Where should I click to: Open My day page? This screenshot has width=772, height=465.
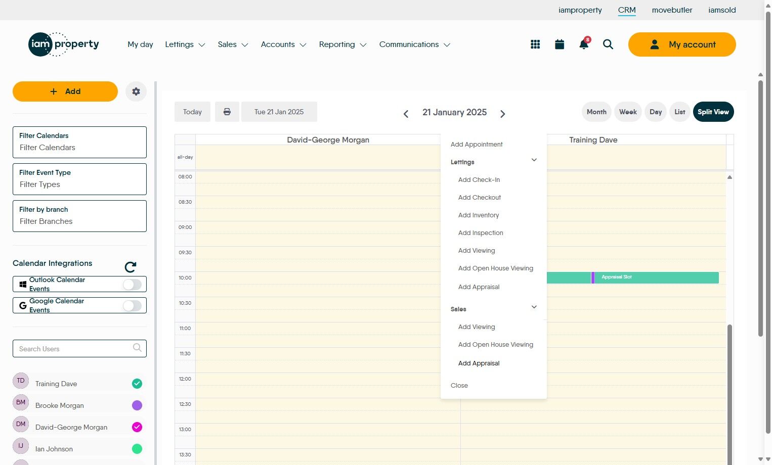point(140,44)
